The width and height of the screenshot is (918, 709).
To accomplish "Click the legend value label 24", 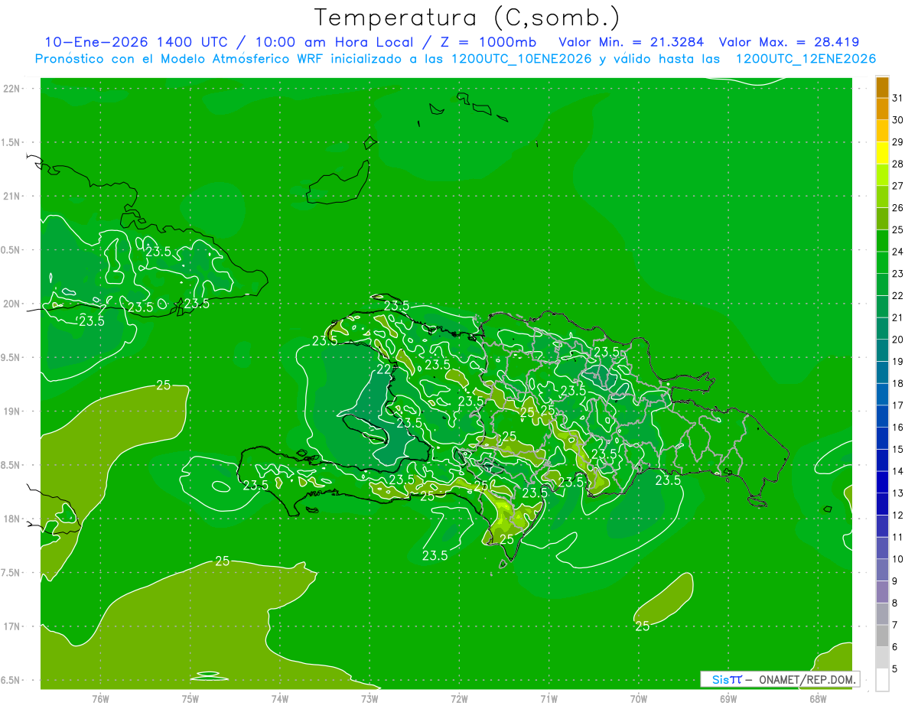I will [x=897, y=252].
